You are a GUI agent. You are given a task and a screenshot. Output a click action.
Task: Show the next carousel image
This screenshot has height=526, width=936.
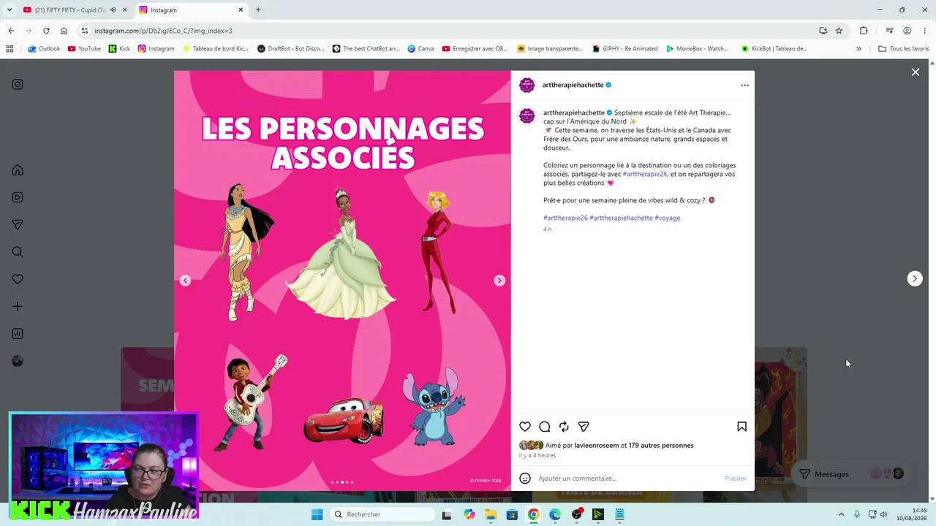(499, 281)
